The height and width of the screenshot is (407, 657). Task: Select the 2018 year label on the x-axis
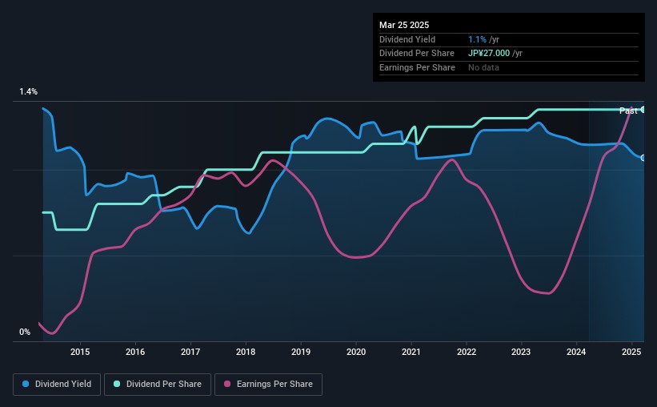pyautogui.click(x=246, y=352)
